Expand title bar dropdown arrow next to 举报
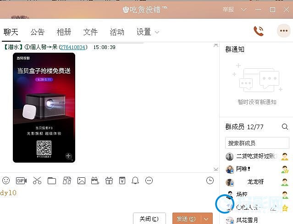Screen dimensions: 293x224 243,9
